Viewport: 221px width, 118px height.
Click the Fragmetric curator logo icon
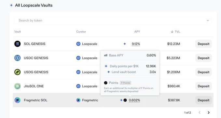[x=78, y=100]
